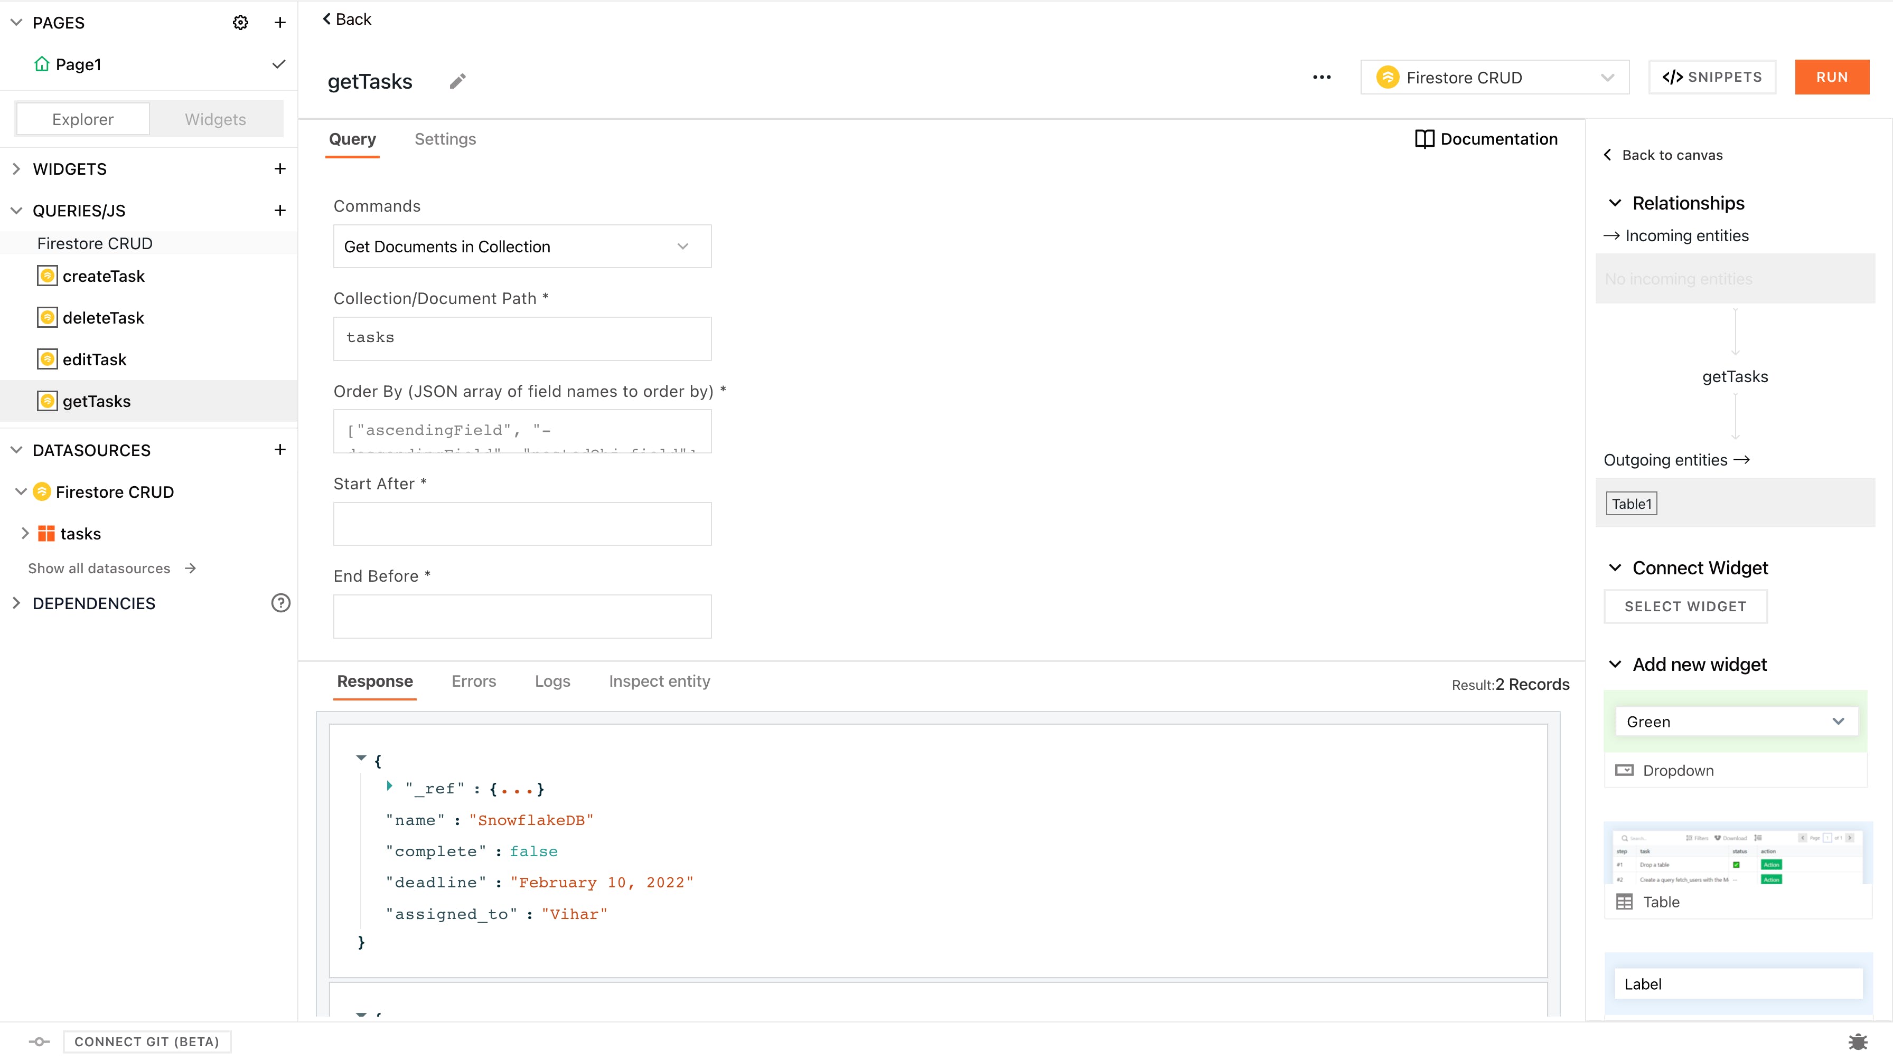Click the pages settings gear icon
This screenshot has height=1061, width=1893.
click(x=240, y=23)
